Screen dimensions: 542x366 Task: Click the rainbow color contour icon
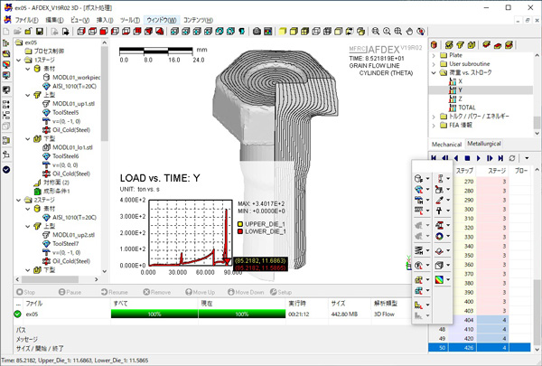[x=439, y=279]
